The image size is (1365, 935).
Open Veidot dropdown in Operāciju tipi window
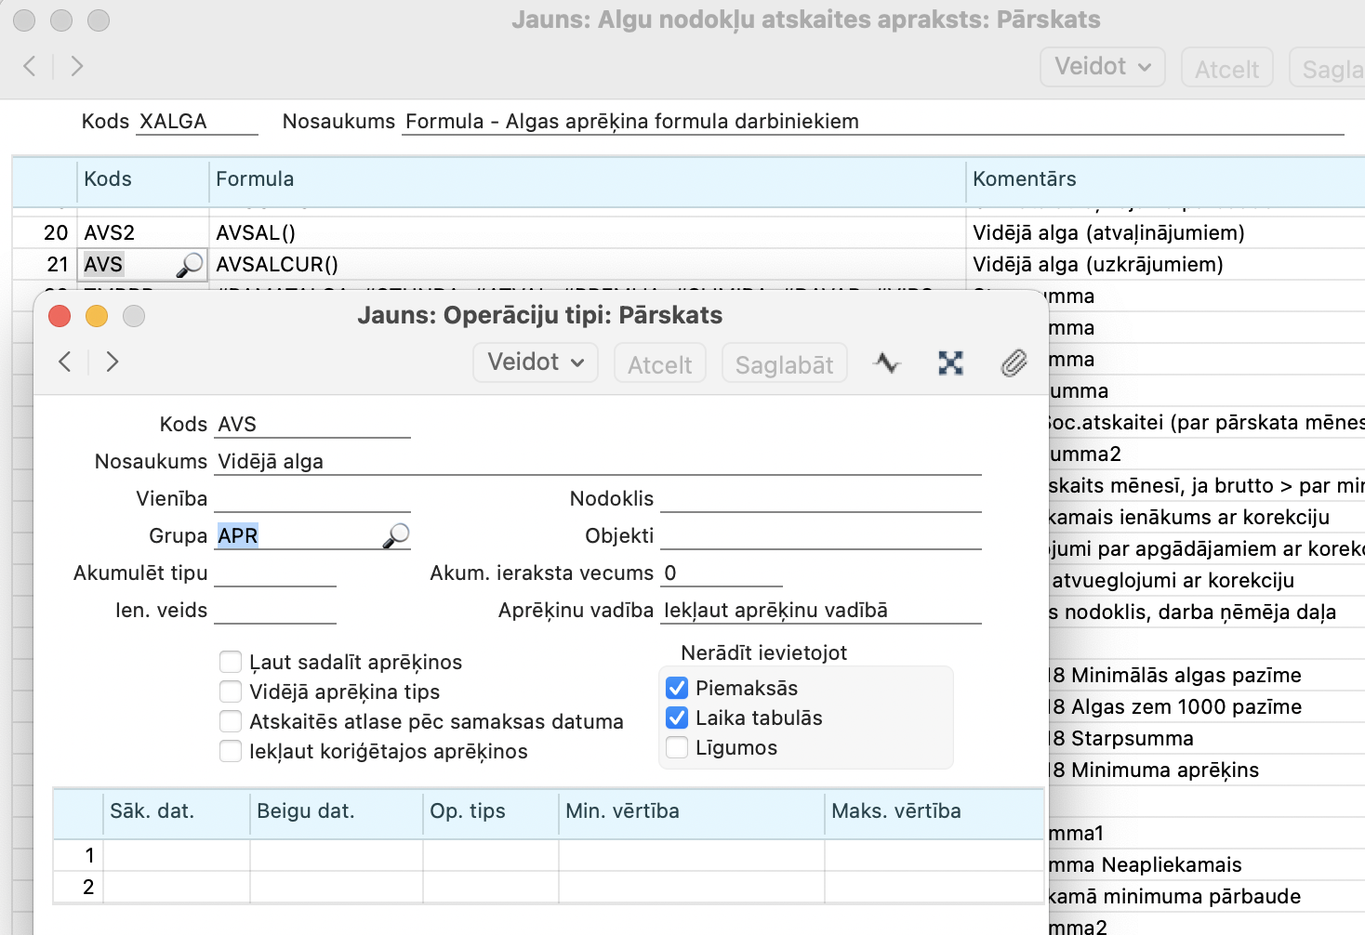(536, 362)
